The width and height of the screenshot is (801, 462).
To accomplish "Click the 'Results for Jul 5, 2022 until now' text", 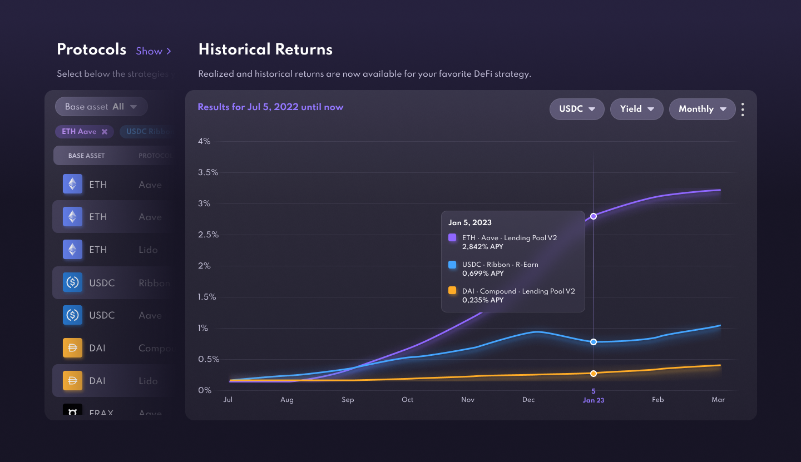I will tap(270, 107).
